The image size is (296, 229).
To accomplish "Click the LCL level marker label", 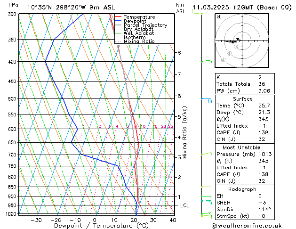I will pyautogui.click(x=184, y=205).
